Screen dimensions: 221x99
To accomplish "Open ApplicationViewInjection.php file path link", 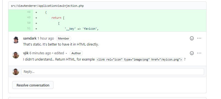I will tap(47, 6).
